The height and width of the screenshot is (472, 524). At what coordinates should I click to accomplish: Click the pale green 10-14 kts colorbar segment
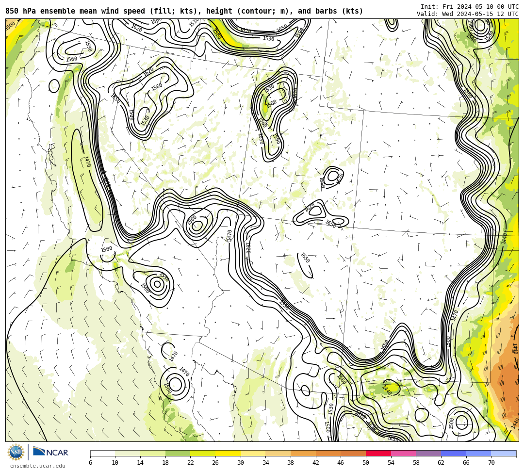click(x=128, y=454)
